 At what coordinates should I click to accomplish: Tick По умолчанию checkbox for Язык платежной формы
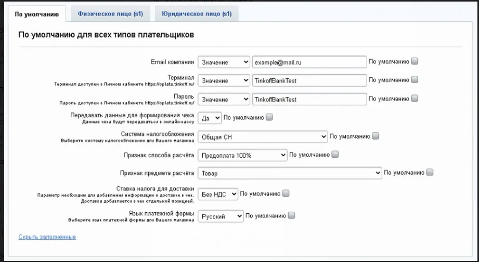point(291,215)
